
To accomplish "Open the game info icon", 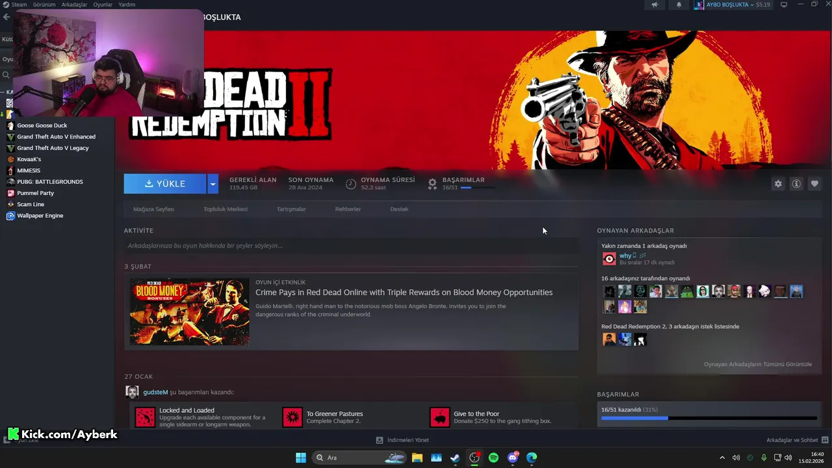I will pyautogui.click(x=796, y=184).
